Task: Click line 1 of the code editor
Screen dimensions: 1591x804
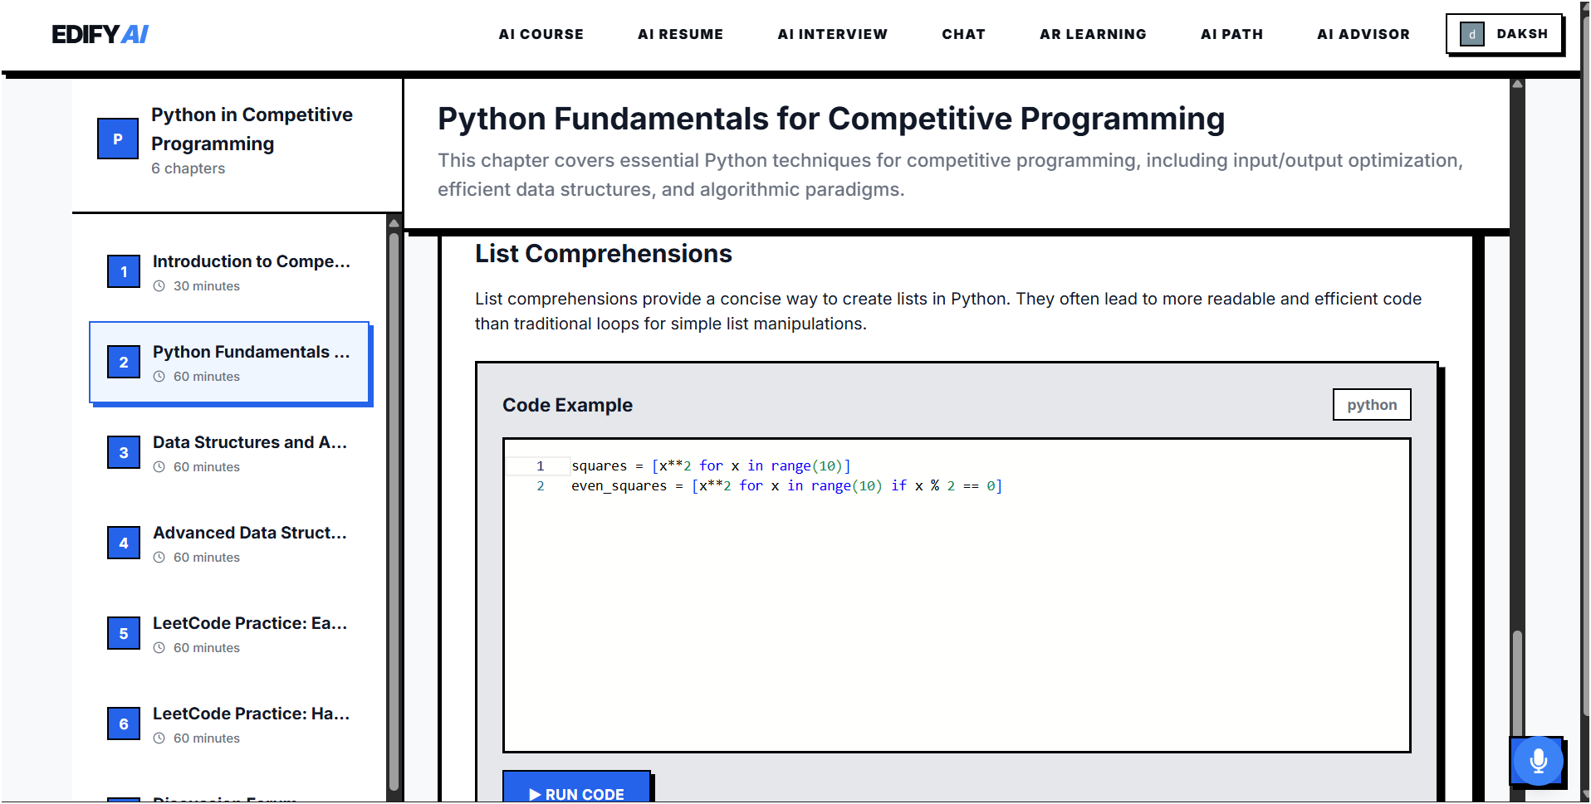Action: 711,465
